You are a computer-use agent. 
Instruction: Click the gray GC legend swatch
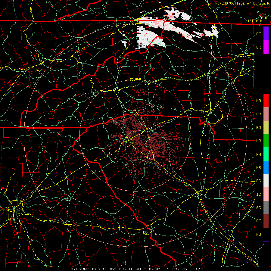click(x=266, y=207)
